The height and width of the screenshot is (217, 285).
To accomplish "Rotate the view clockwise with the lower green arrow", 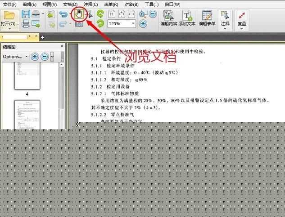I will [100, 23].
